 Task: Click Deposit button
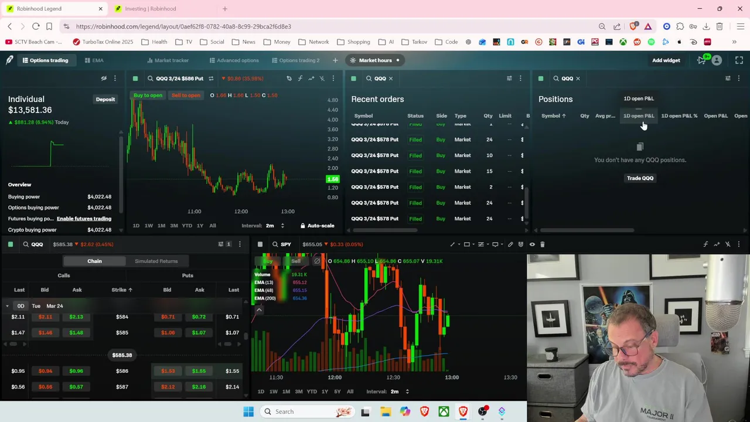[105, 100]
